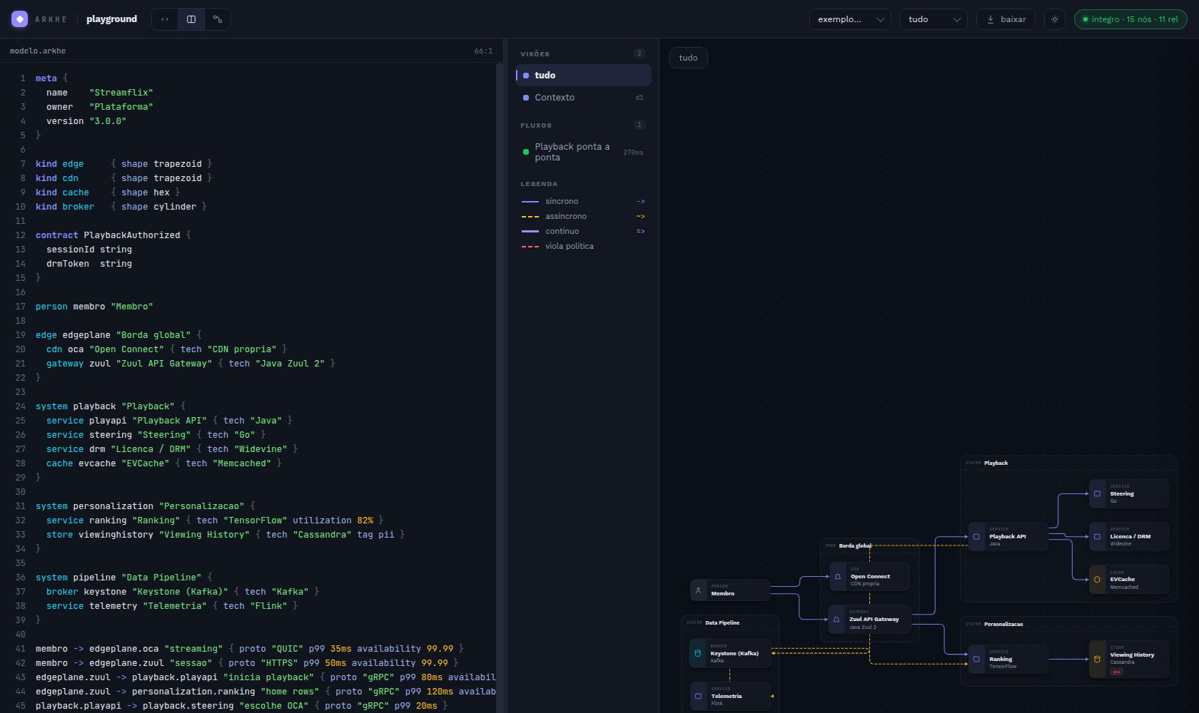Click the EVCache hexagon cache icon

coord(1097,580)
